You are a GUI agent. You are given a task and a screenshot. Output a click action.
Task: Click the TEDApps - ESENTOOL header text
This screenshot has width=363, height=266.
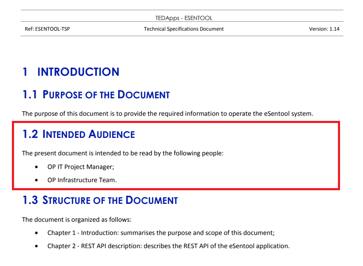click(x=184, y=18)
